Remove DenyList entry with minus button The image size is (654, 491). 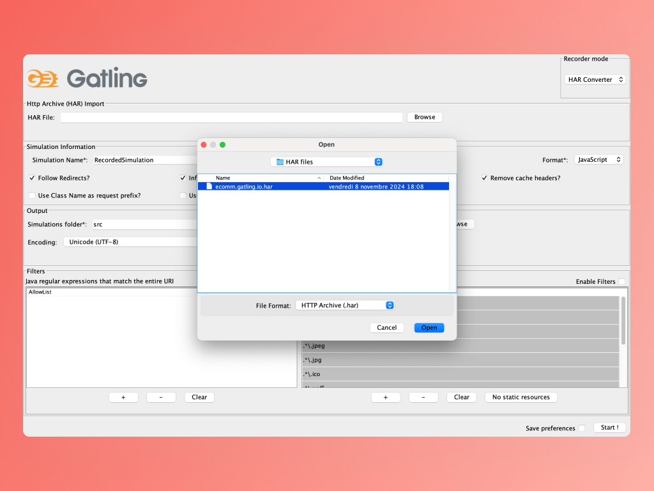pos(423,397)
